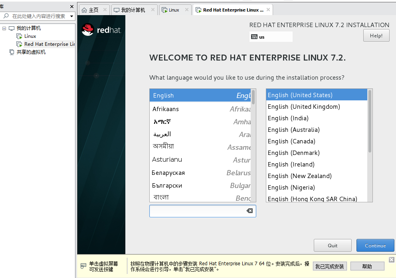Click the 我已完成安装 button
This screenshot has width=396, height=278.
point(330,266)
